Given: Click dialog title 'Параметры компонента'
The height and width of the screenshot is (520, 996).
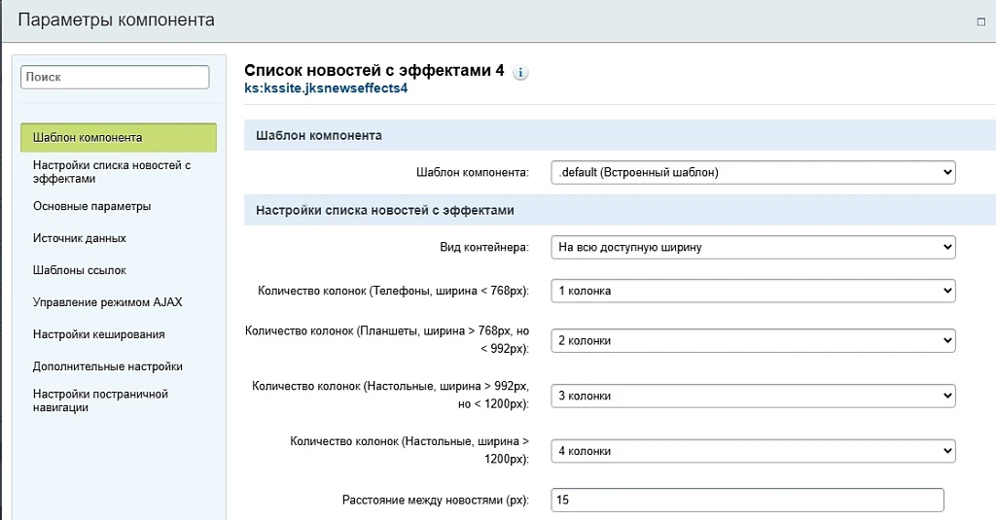Looking at the screenshot, I should tap(117, 20).
